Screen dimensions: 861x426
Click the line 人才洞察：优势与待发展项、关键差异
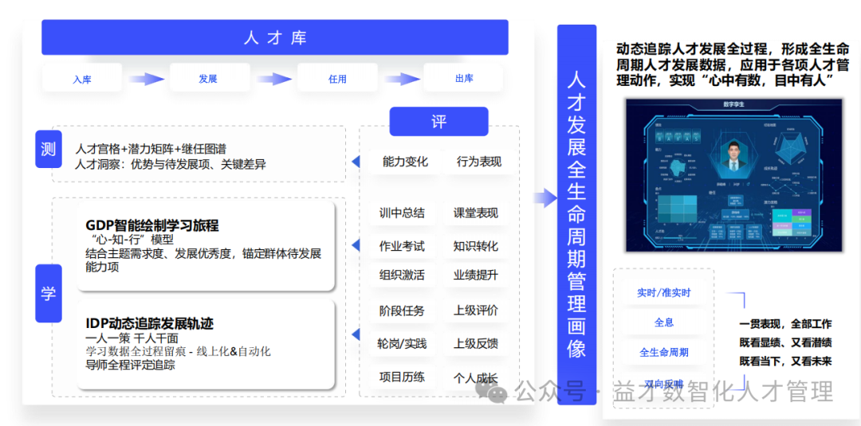pyautogui.click(x=171, y=164)
